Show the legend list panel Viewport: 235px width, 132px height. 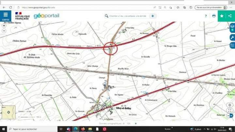coord(232,45)
